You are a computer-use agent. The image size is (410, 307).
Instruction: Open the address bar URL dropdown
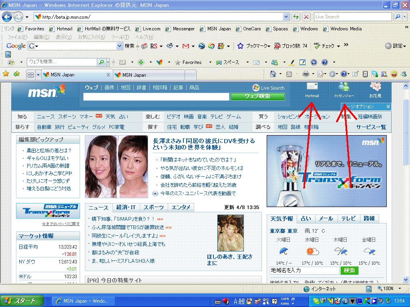pos(286,17)
